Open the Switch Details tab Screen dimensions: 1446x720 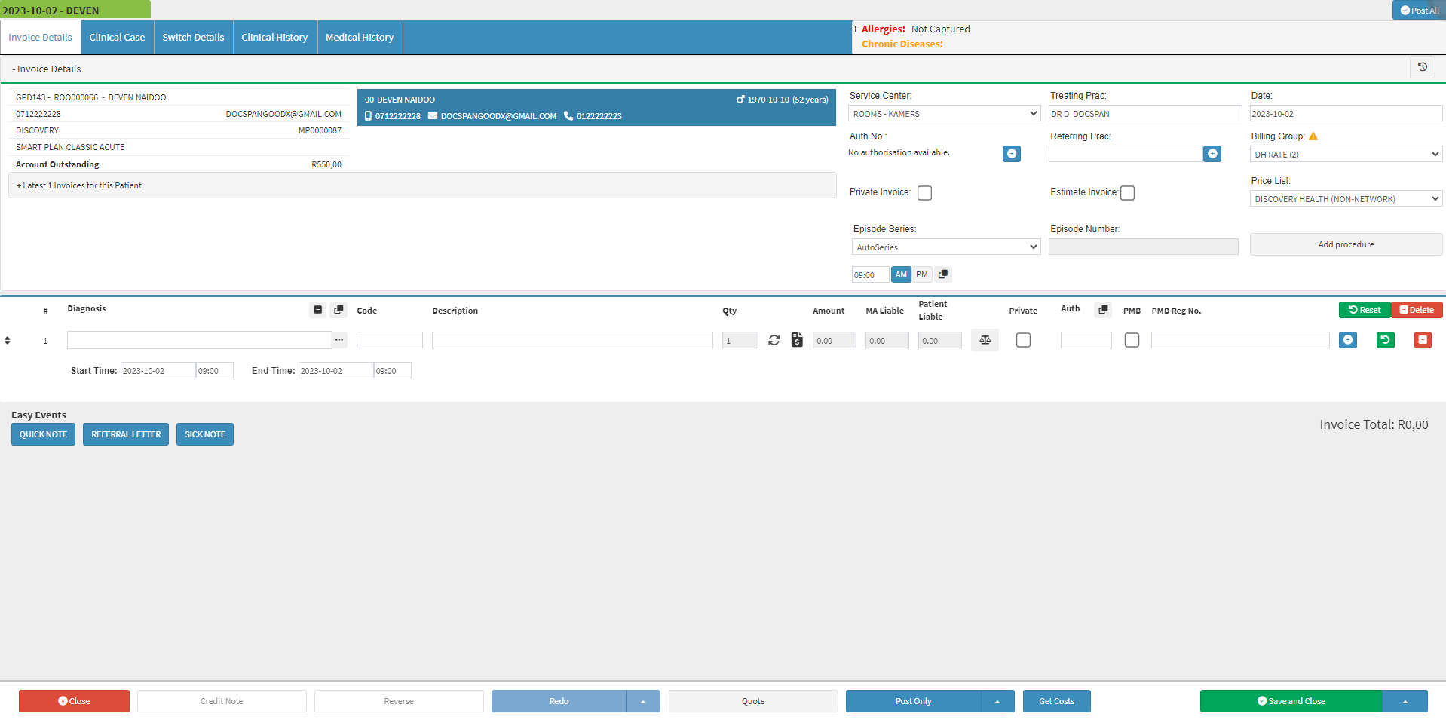[193, 38]
